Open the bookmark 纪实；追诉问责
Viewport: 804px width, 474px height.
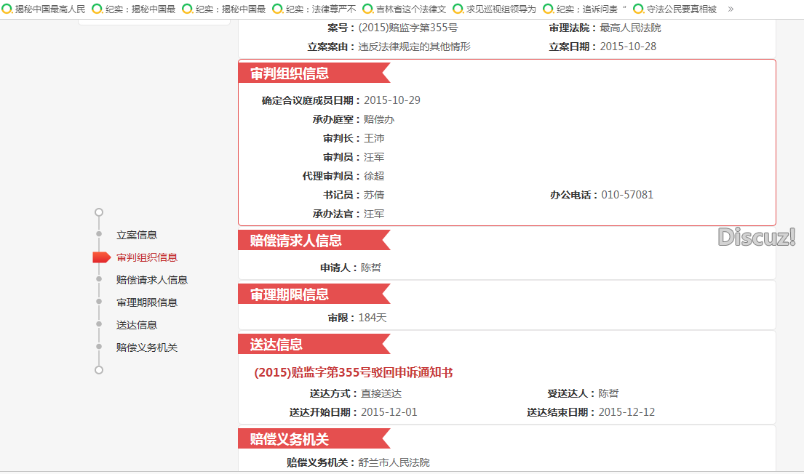pos(585,9)
